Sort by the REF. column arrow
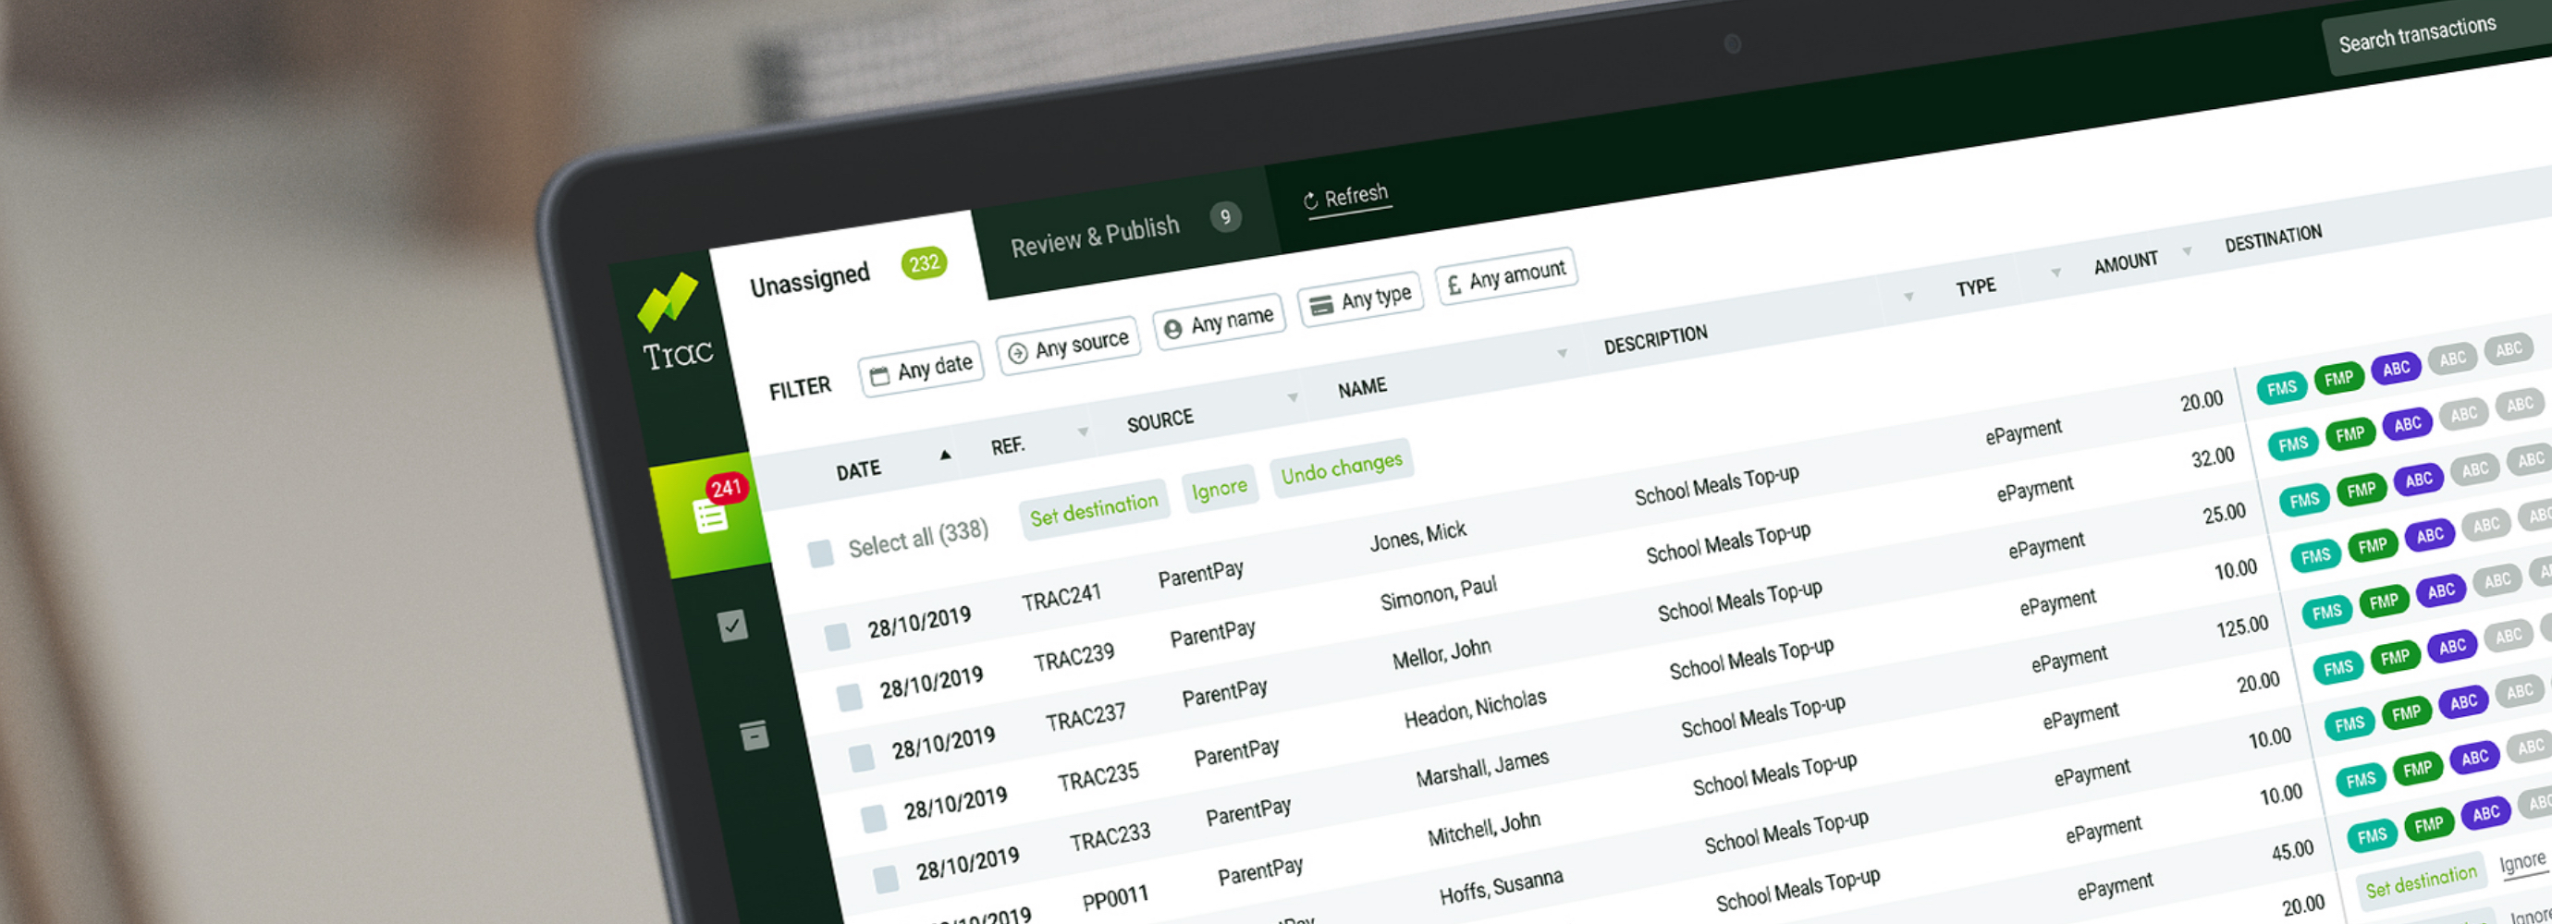Viewport: 2552px width, 924px height. click(1083, 431)
